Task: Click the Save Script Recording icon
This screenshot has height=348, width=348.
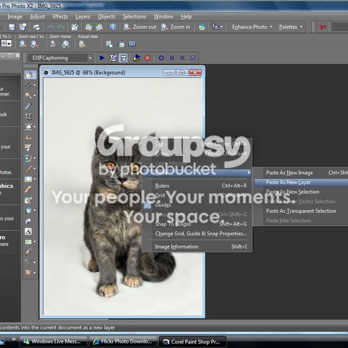Action: 193,58
